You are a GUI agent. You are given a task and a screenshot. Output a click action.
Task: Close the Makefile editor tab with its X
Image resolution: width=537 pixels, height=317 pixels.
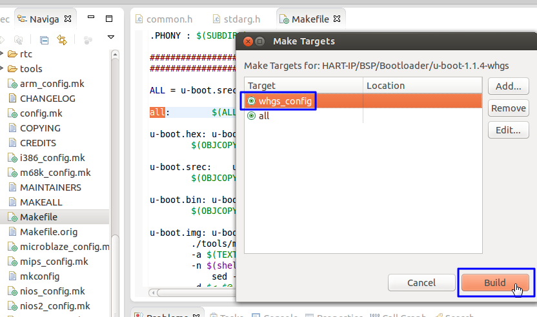coord(337,19)
